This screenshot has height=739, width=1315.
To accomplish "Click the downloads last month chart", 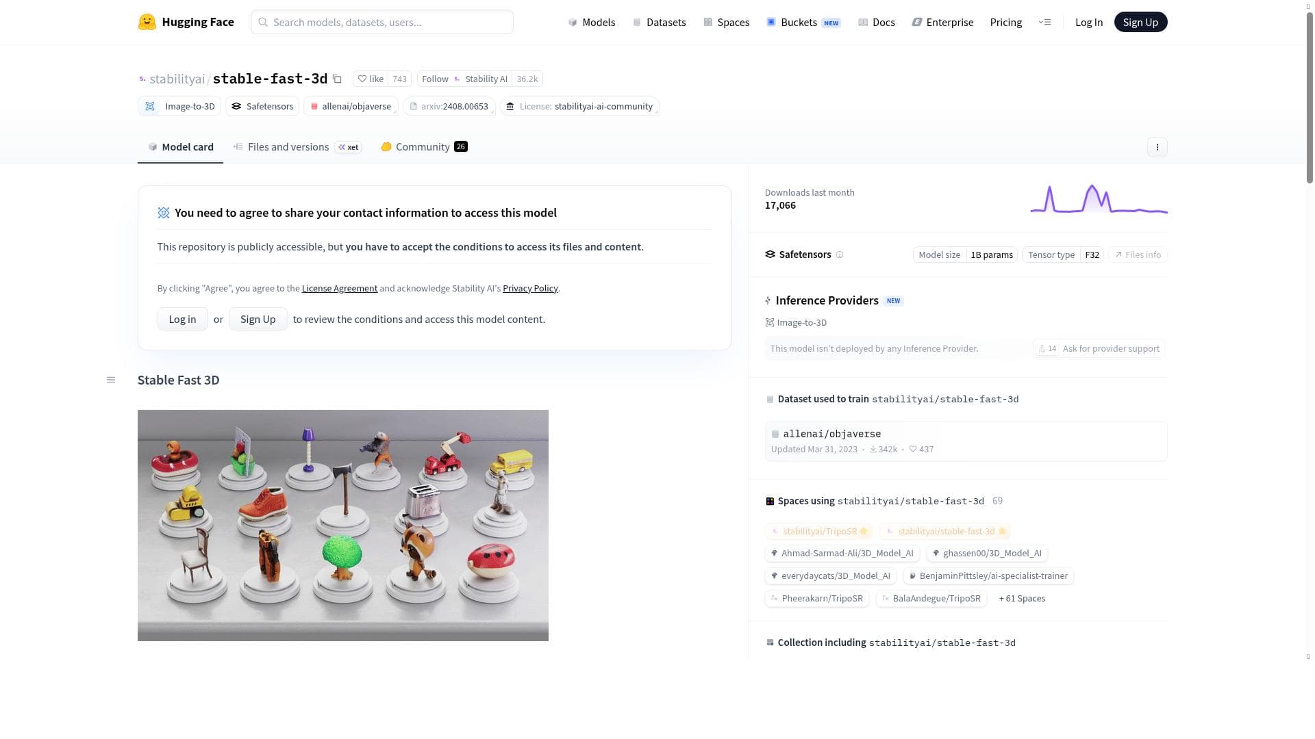I will click(1099, 199).
